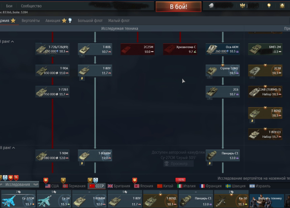Click the small crew badge under tree Панцирь-С1
The image size is (290, 208).
(210, 163)
